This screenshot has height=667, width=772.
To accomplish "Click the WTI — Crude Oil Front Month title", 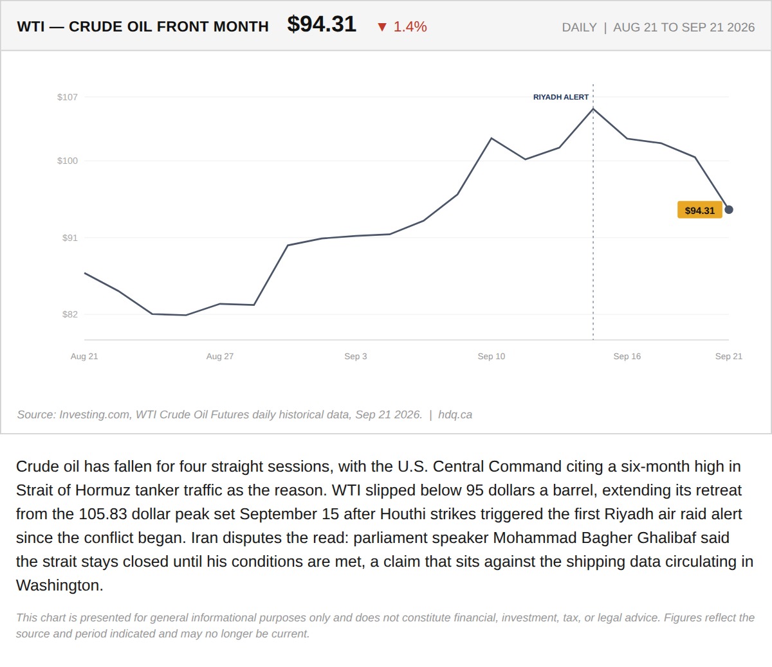I will point(143,27).
